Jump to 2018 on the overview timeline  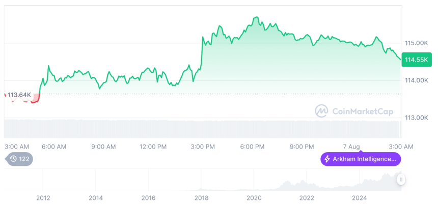coord(201,197)
